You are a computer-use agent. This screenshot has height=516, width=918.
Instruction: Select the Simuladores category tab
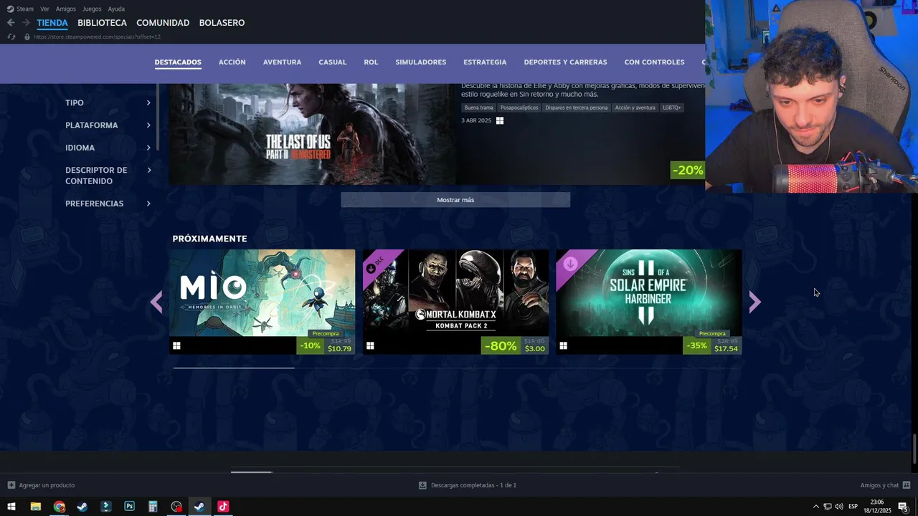tap(421, 62)
